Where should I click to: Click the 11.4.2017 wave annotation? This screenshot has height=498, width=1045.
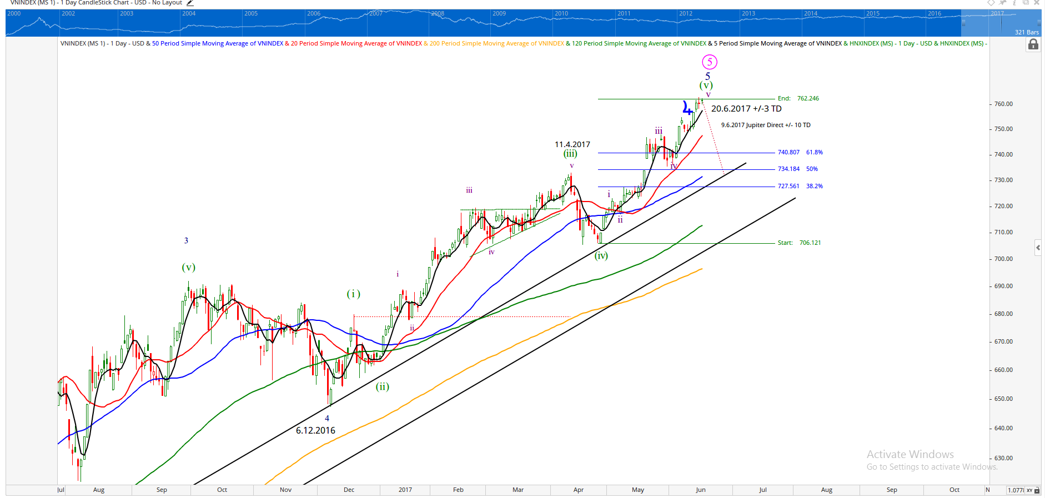pos(572,144)
